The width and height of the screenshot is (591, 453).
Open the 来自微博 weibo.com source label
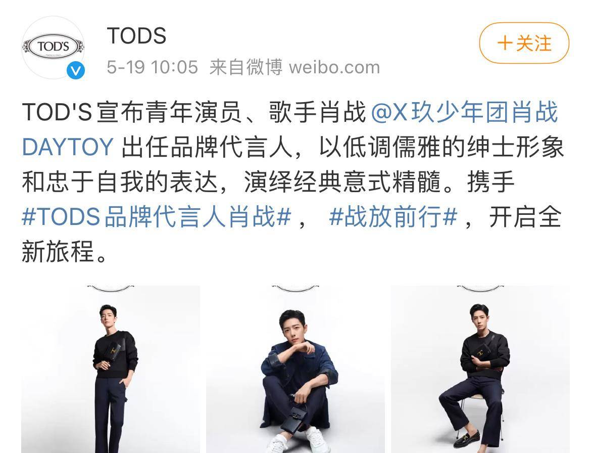[x=295, y=68]
